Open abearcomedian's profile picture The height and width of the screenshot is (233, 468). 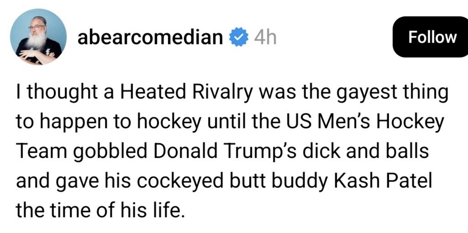pos(38,37)
